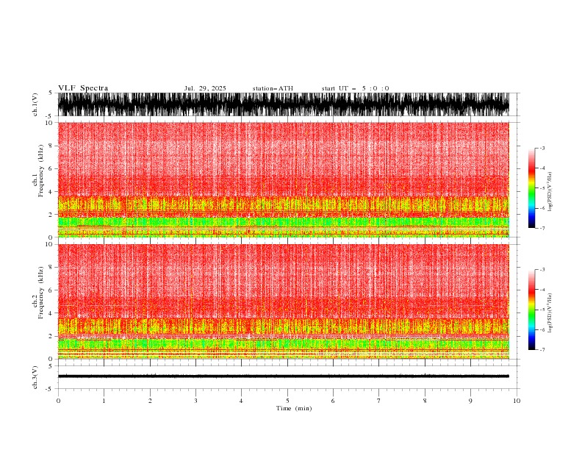Click the ch.1 PSD color bar
Screen dimensions: 582x450
coord(531,188)
